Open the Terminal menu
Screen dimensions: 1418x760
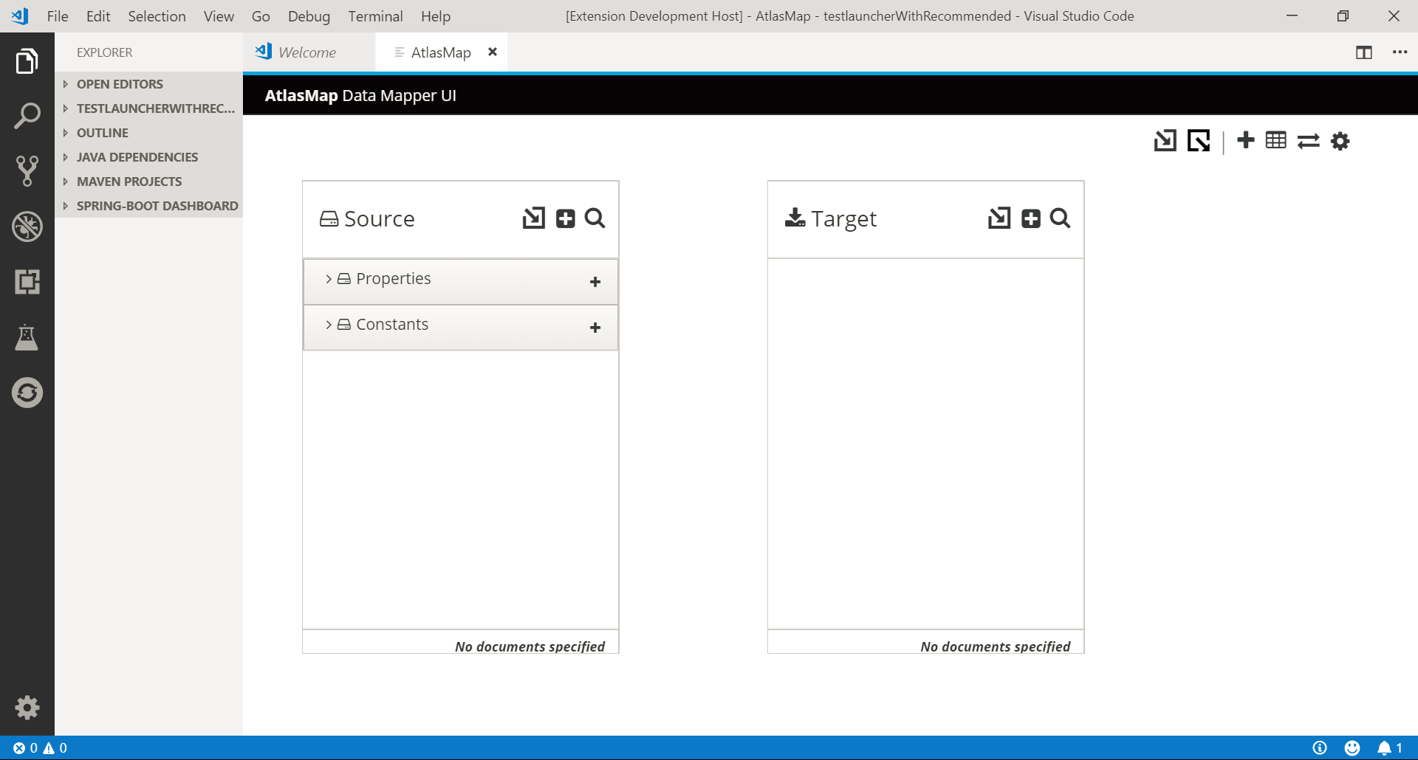[x=375, y=15]
